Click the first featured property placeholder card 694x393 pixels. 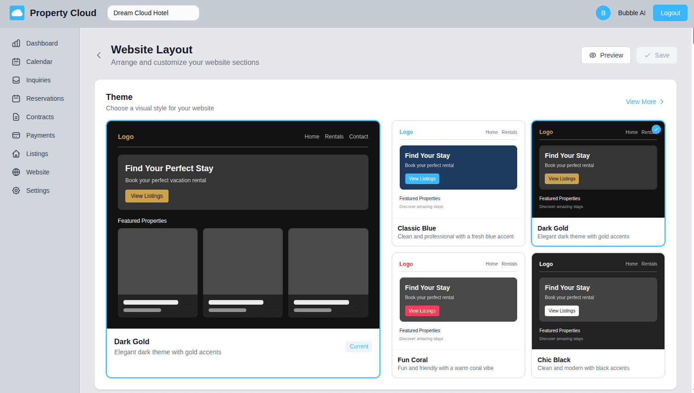tap(157, 273)
